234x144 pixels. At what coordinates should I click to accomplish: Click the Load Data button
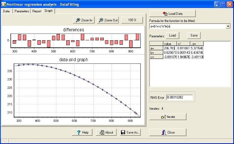[x=173, y=14]
